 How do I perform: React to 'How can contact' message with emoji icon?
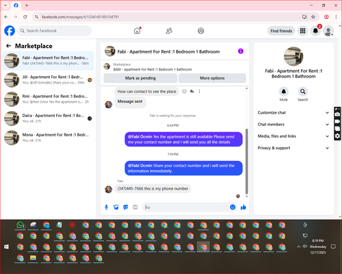(184, 91)
